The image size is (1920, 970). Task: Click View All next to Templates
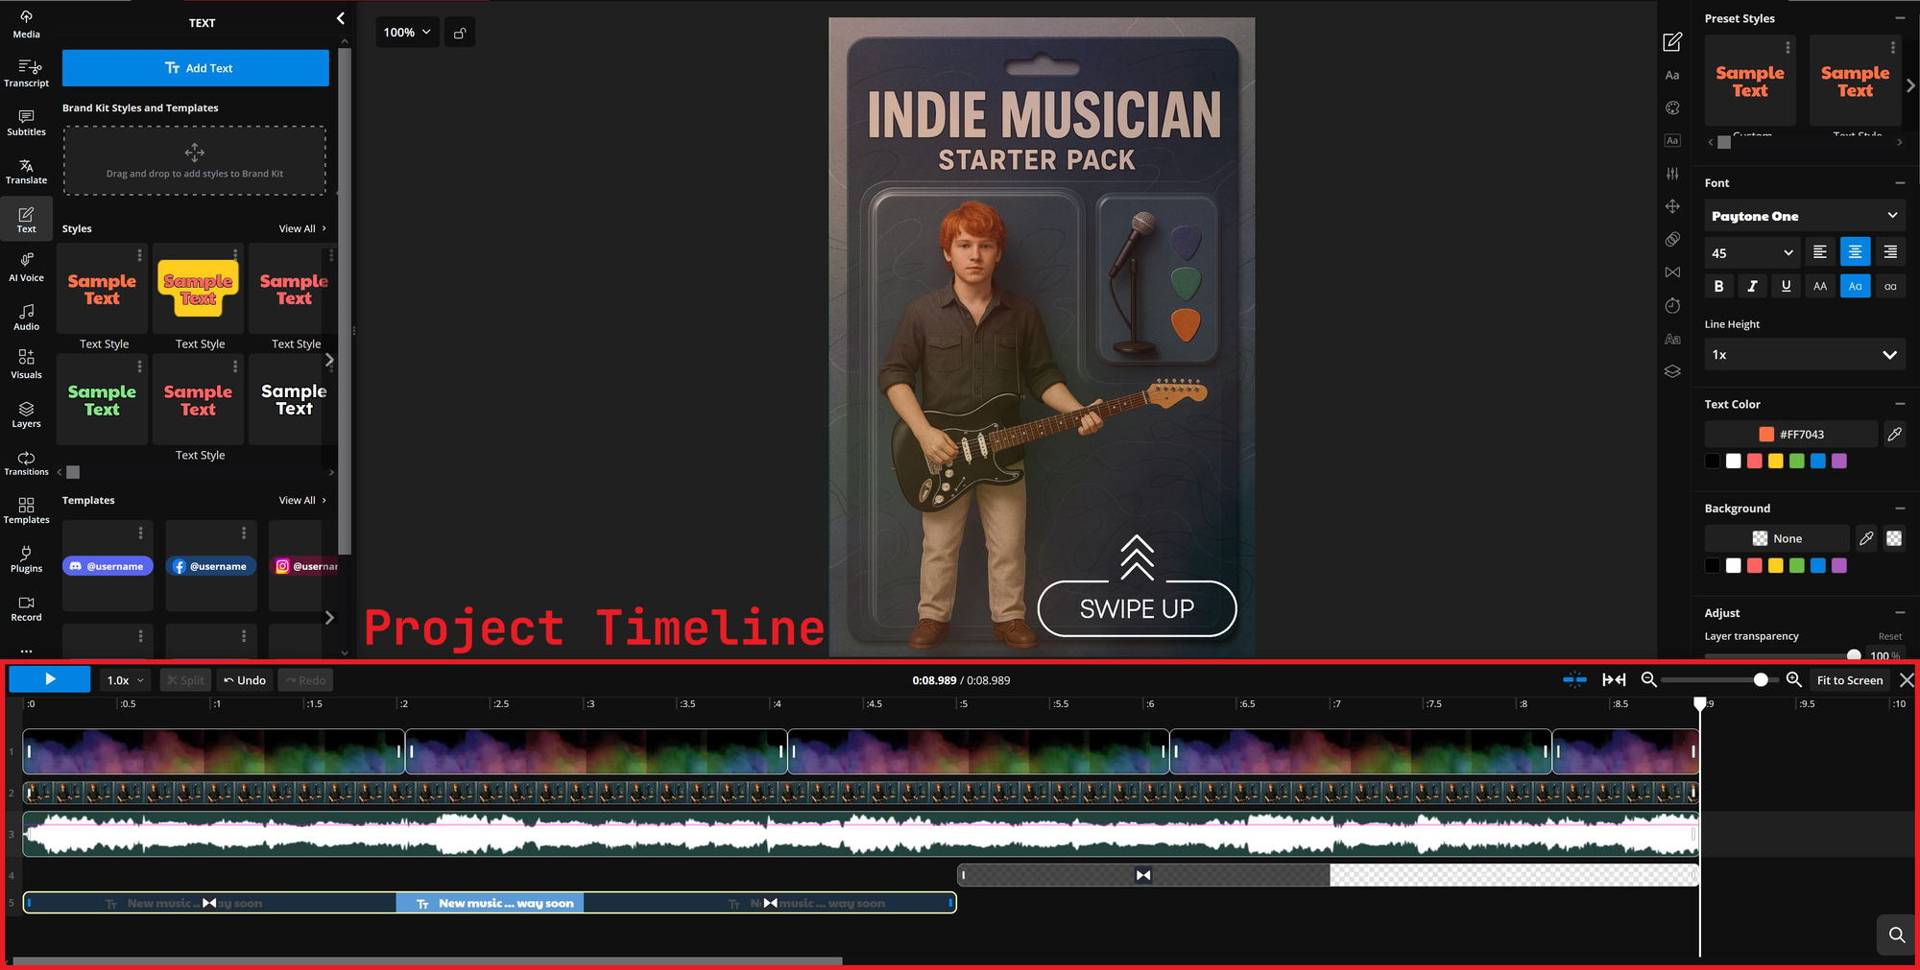[302, 501]
